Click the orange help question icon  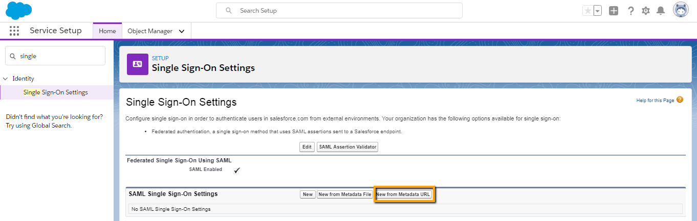click(x=680, y=100)
